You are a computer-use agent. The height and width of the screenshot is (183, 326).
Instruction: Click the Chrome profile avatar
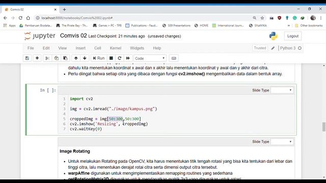[x=313, y=18]
